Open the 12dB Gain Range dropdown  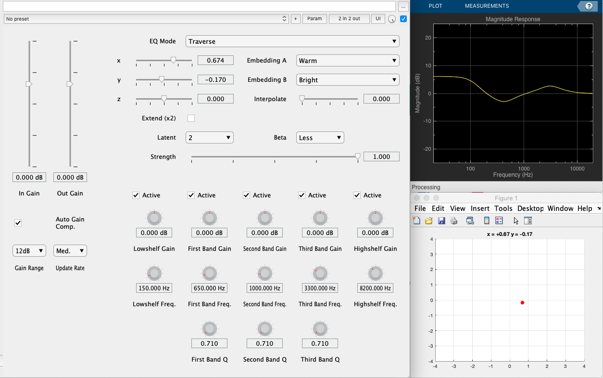[29, 251]
